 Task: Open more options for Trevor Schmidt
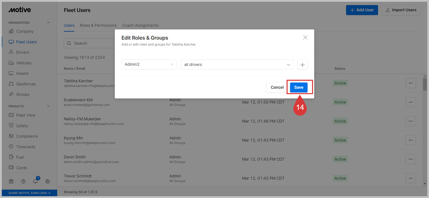click(411, 178)
